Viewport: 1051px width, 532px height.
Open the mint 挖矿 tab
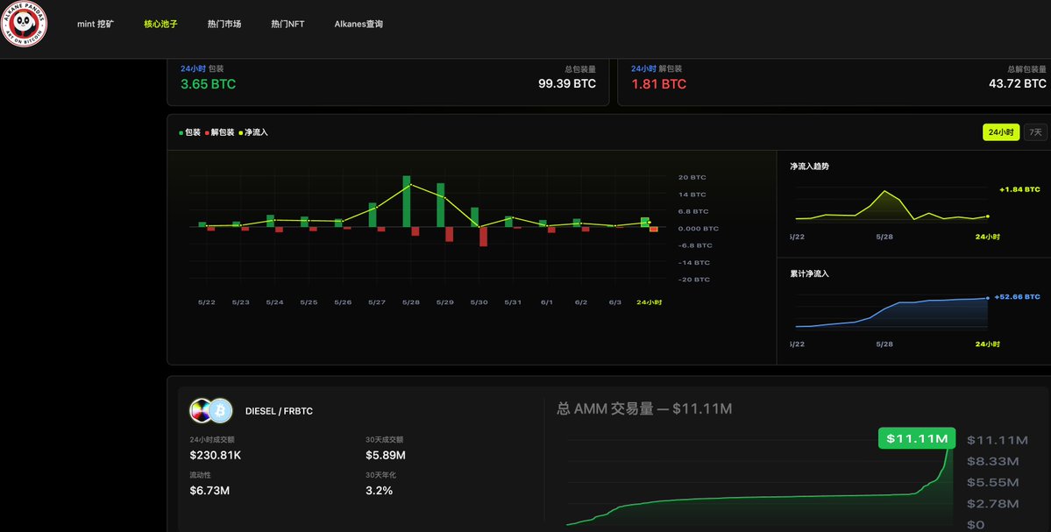pyautogui.click(x=96, y=25)
